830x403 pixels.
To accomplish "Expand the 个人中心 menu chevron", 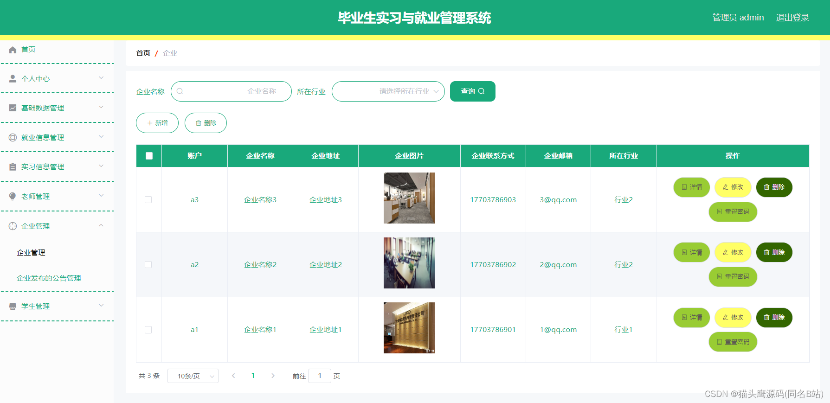I will click(101, 78).
